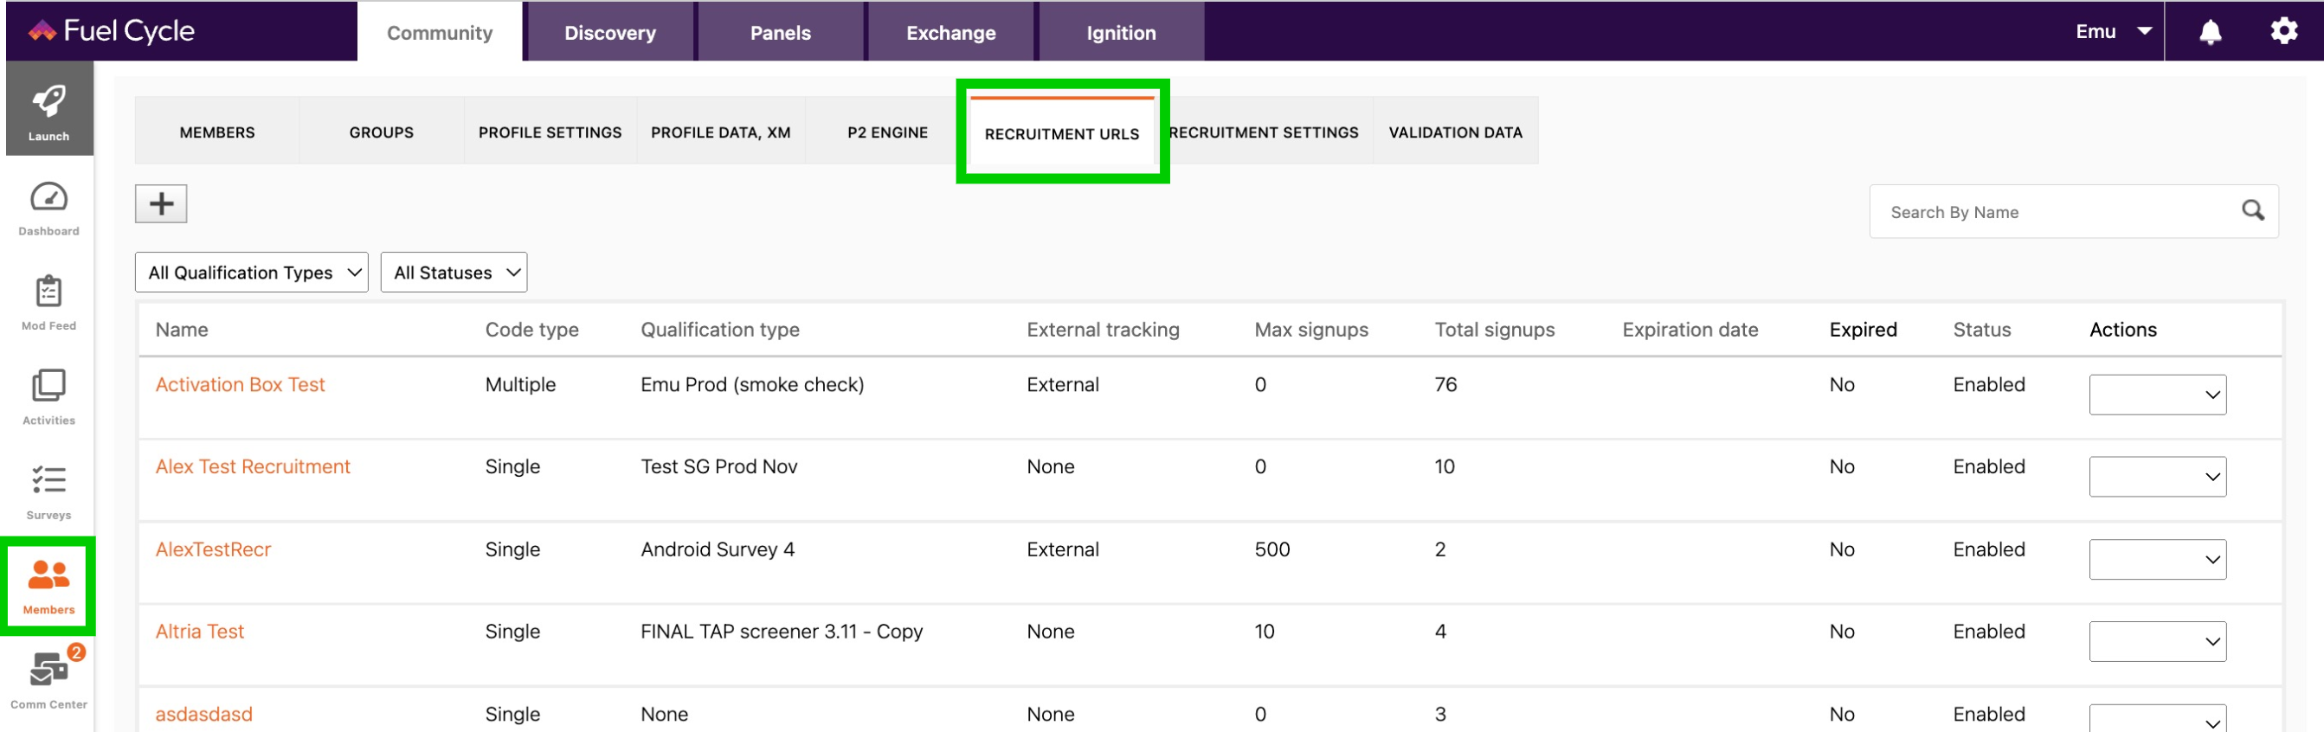2324x732 pixels.
Task: Open the VALIDATION DATA sub-tab
Action: (1455, 132)
